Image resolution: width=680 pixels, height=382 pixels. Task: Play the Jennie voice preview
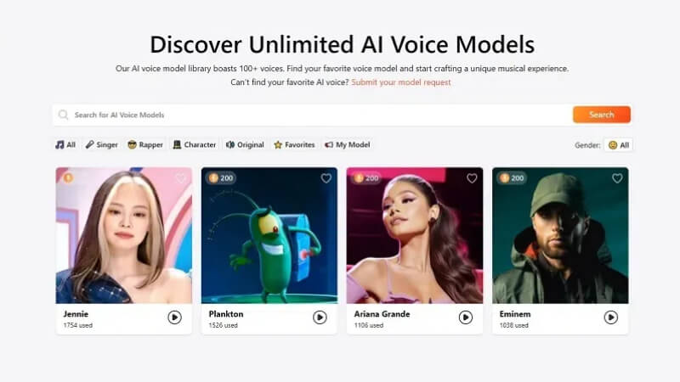(174, 317)
